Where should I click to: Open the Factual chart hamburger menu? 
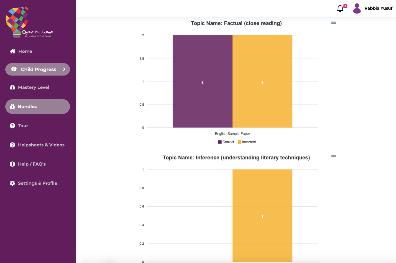pyautogui.click(x=334, y=22)
